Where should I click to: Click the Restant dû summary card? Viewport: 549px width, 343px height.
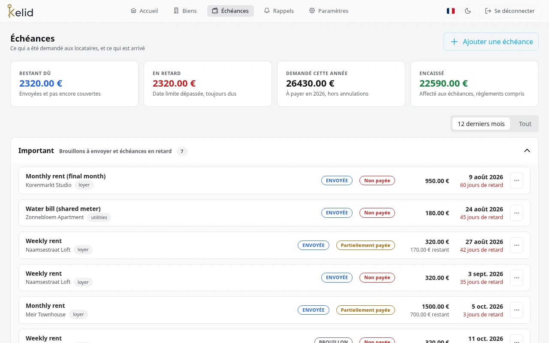pyautogui.click(x=74, y=84)
